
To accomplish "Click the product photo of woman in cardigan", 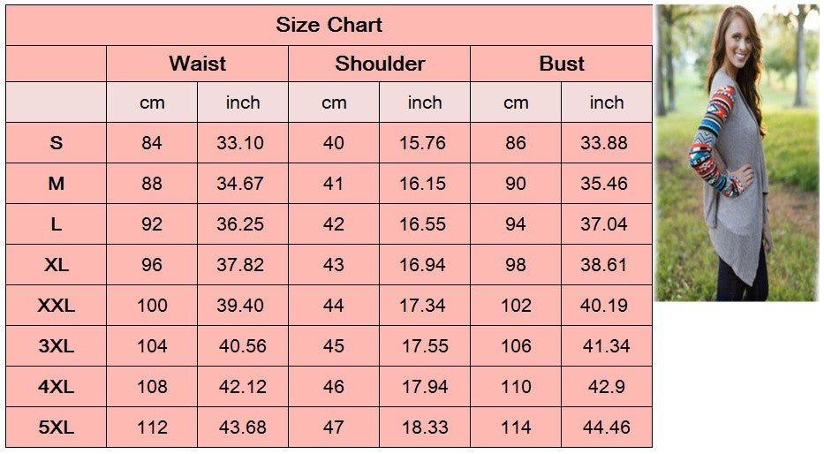I will point(737,153).
